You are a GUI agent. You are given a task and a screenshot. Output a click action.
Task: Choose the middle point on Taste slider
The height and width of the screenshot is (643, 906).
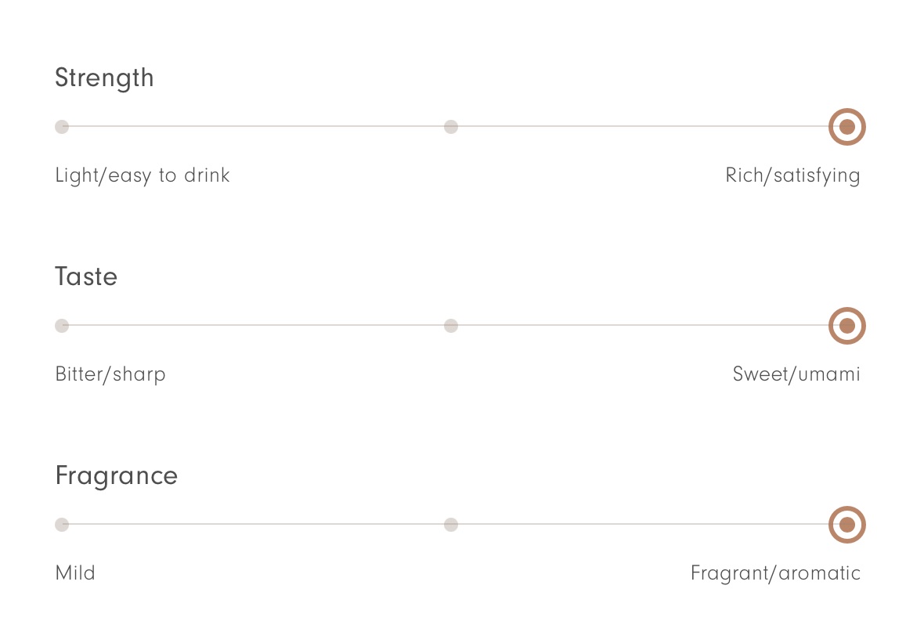coord(451,325)
